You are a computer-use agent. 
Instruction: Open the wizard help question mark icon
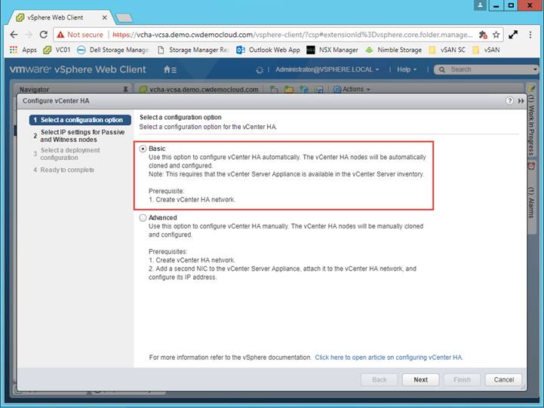tap(509, 101)
